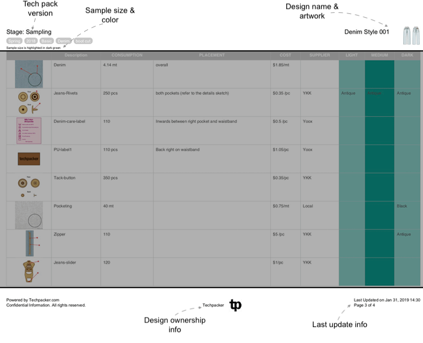
Task: Open the Denim-care-label pink thumbnail
Action: 29,131
